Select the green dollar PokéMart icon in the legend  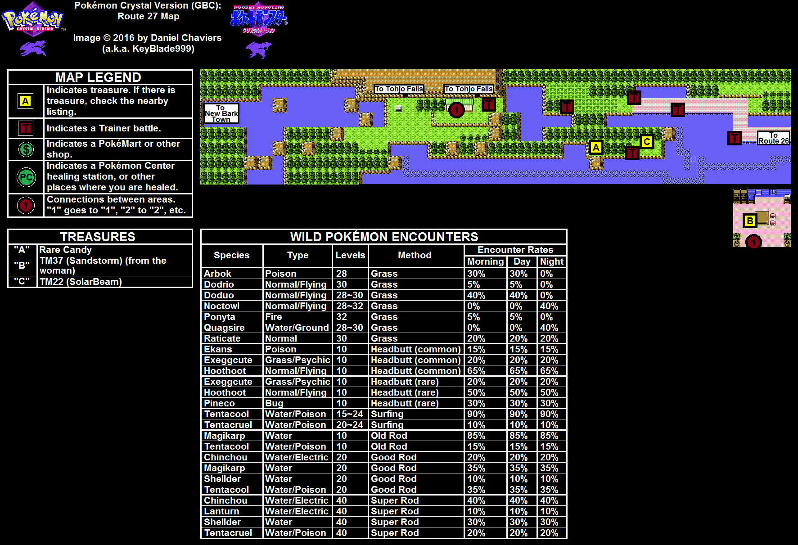pyautogui.click(x=26, y=149)
